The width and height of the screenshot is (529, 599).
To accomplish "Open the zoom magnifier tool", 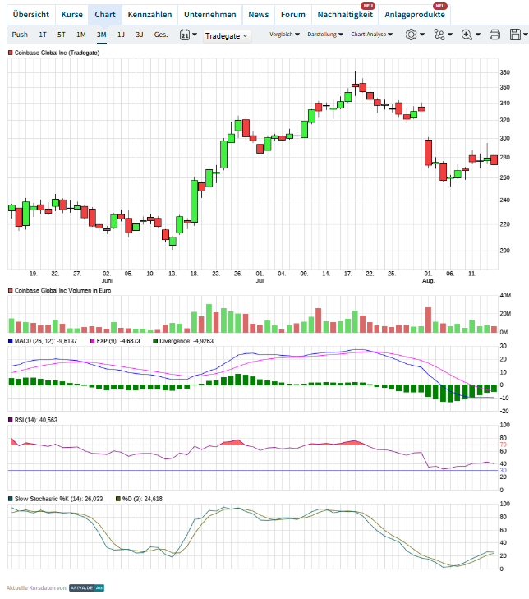I will (467, 35).
